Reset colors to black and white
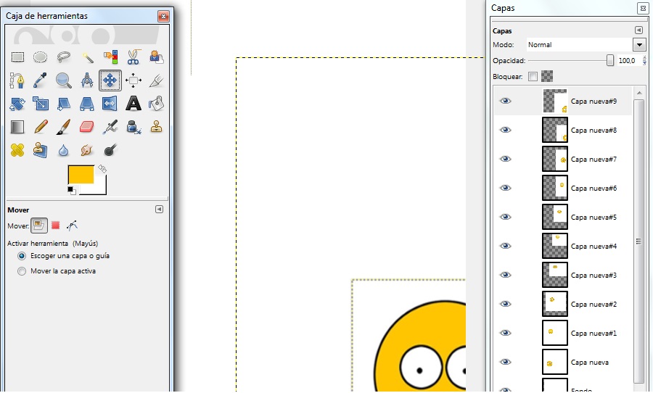The image size is (653, 393). (72, 191)
